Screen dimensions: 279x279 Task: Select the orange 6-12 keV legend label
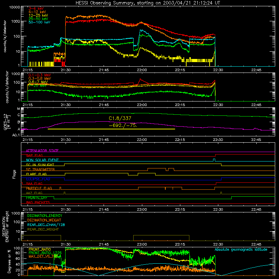[x=37, y=12]
